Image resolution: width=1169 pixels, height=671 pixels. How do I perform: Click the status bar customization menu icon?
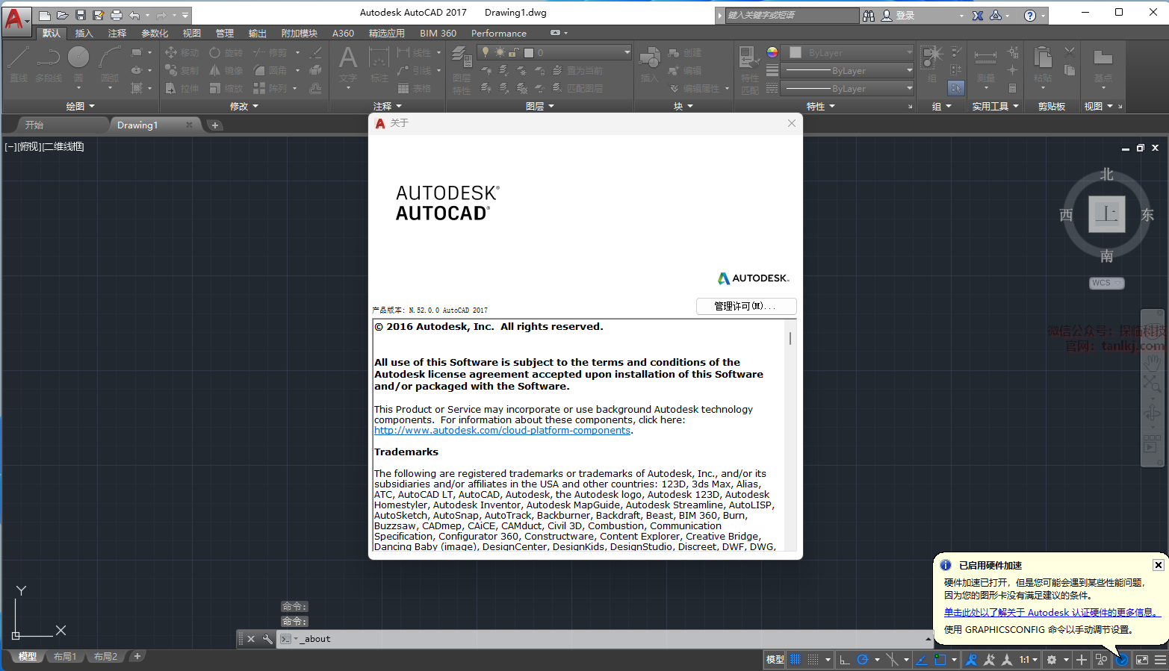(1160, 660)
